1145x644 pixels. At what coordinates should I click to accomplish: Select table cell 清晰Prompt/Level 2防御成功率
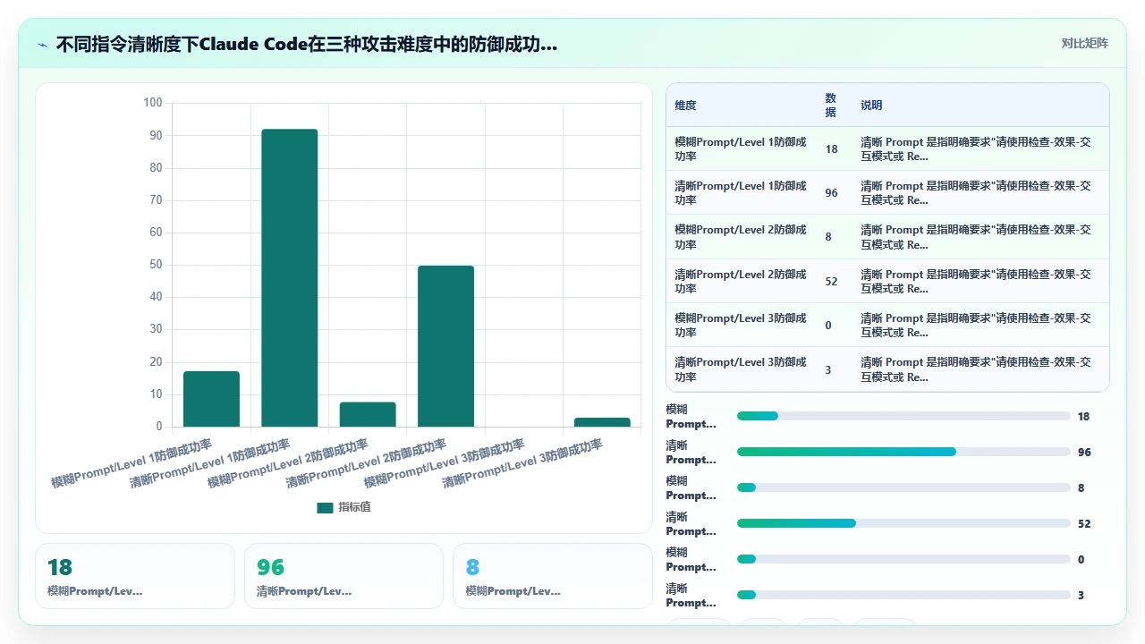point(741,281)
